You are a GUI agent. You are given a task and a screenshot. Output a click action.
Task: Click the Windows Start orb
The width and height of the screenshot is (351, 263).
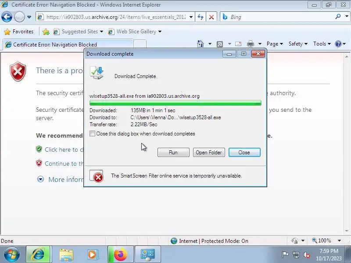pyautogui.click(x=12, y=254)
